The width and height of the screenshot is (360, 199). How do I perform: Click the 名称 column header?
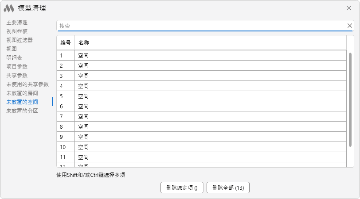(84, 43)
